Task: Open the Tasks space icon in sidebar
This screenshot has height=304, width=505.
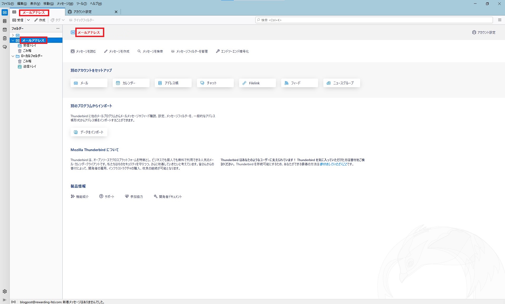Action: click(4, 38)
